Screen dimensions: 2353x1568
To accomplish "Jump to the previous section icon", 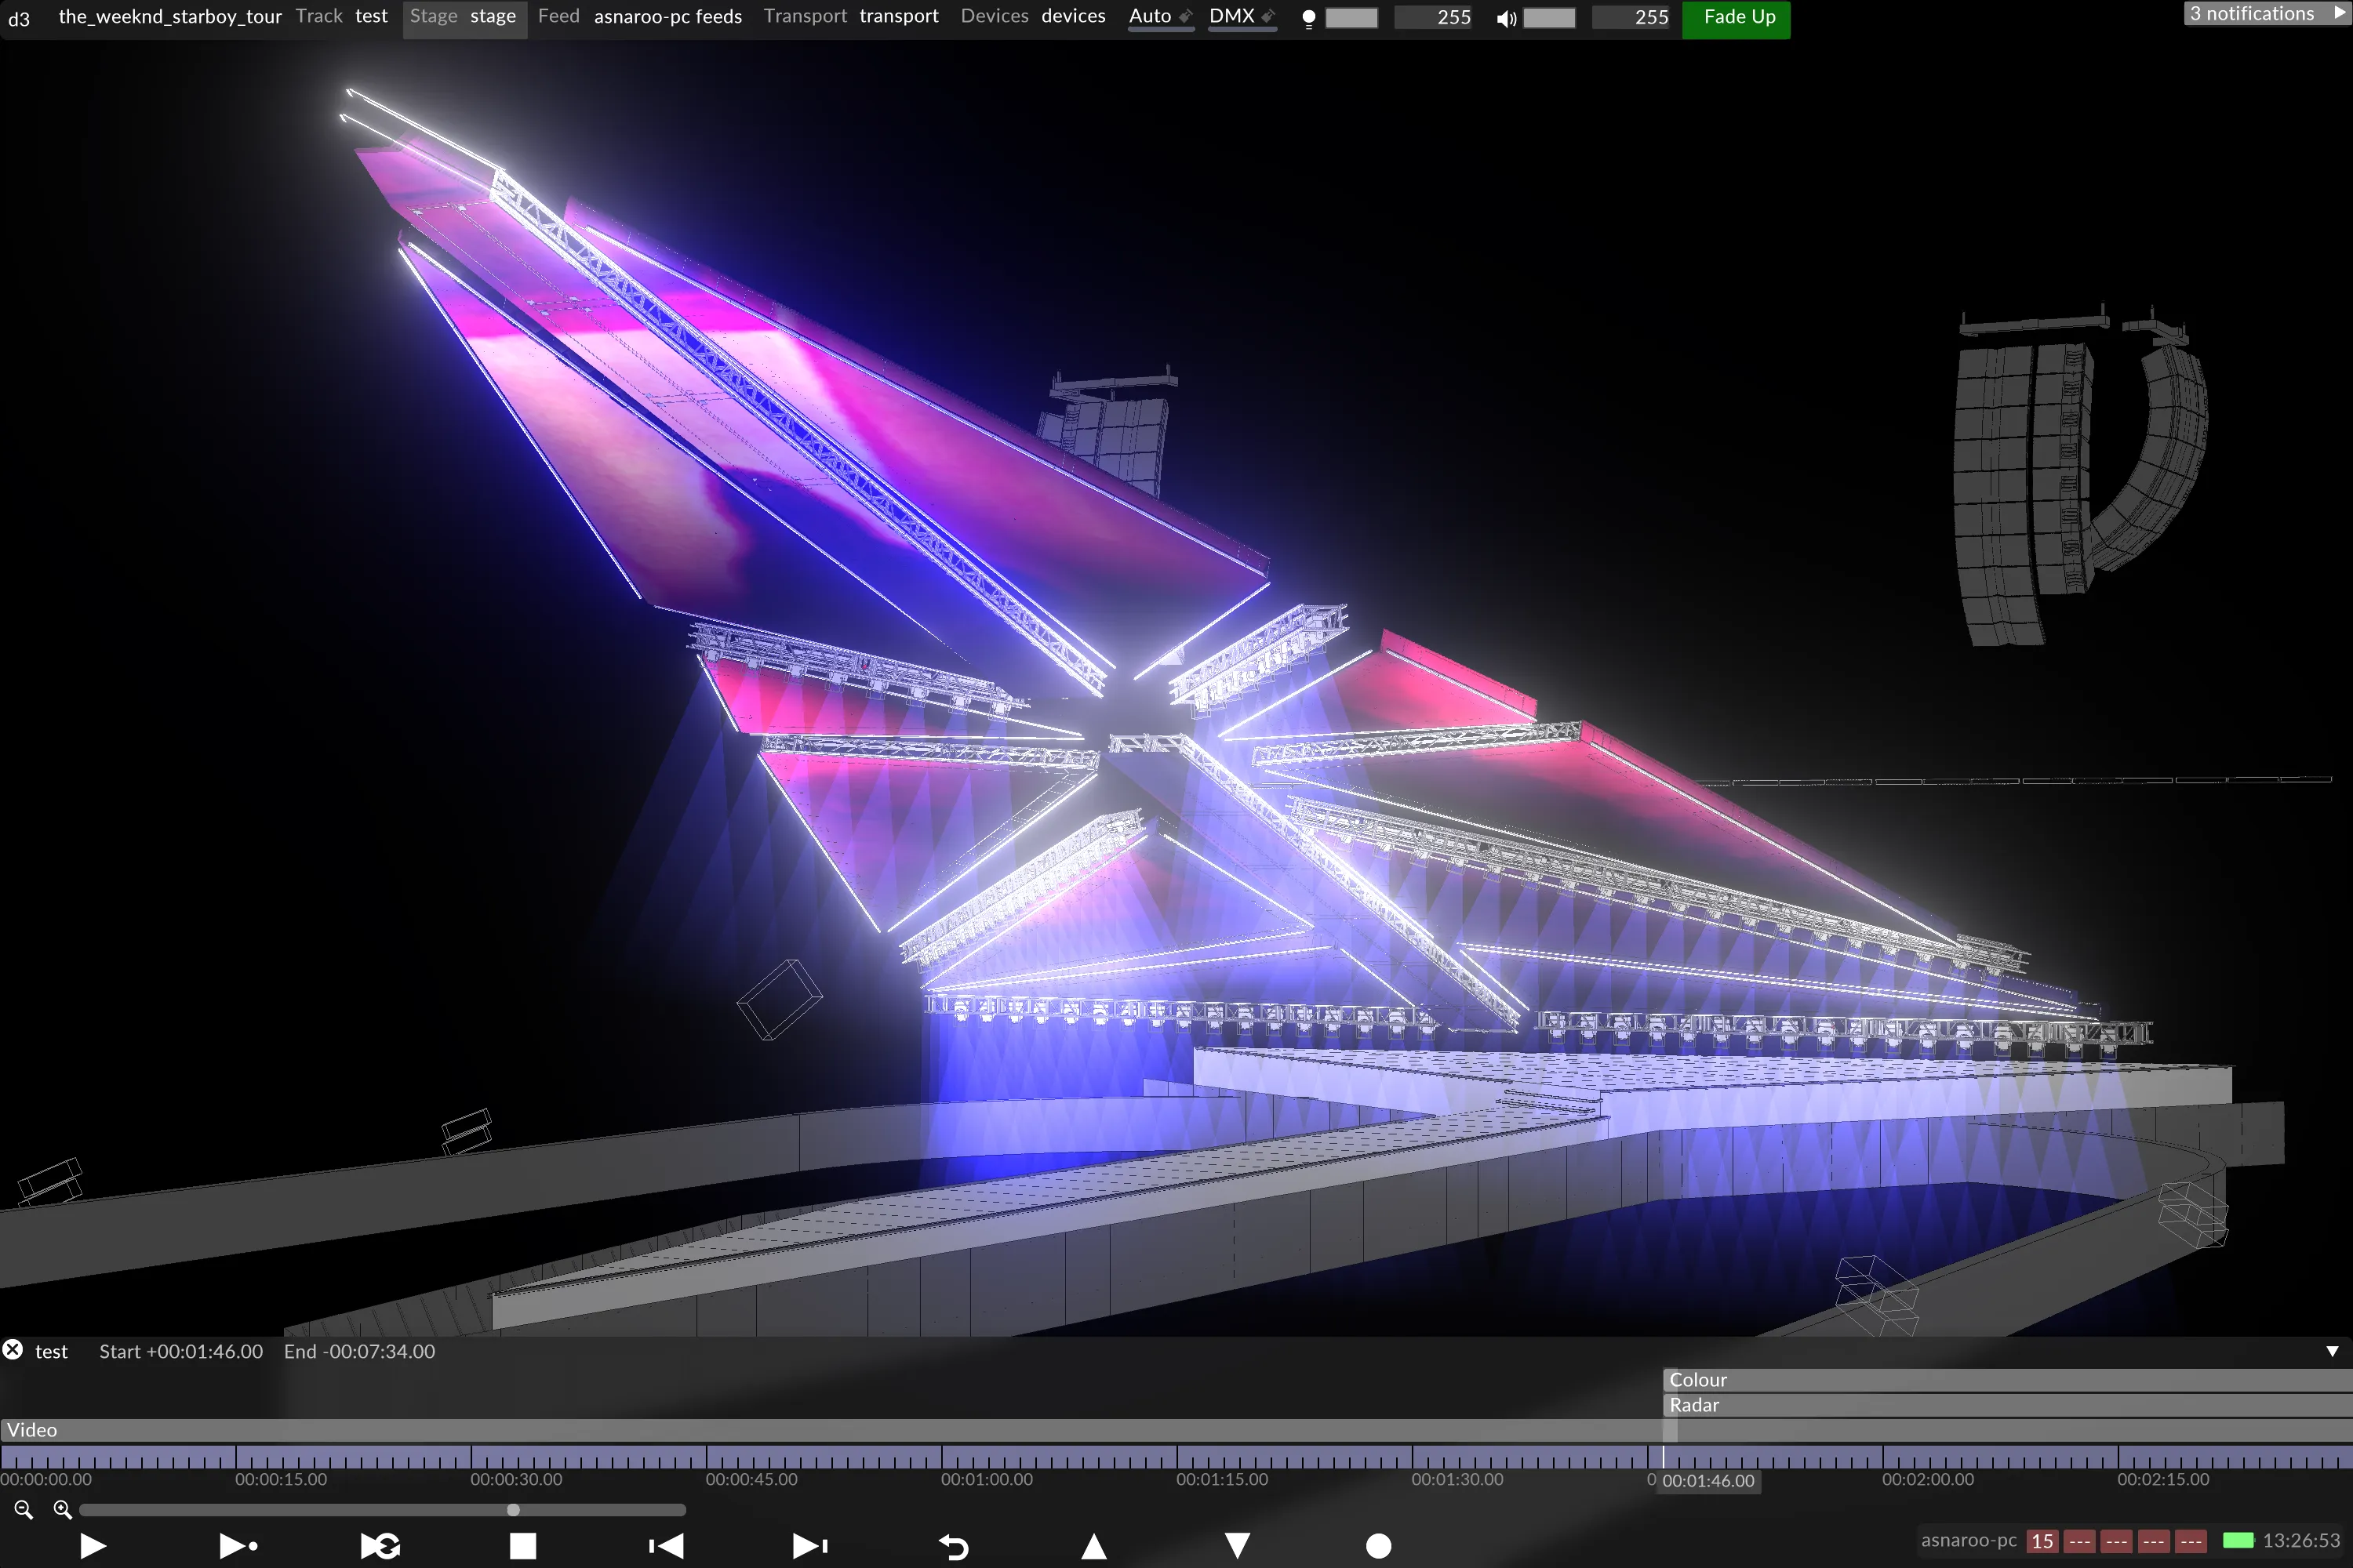I will click(x=666, y=1546).
